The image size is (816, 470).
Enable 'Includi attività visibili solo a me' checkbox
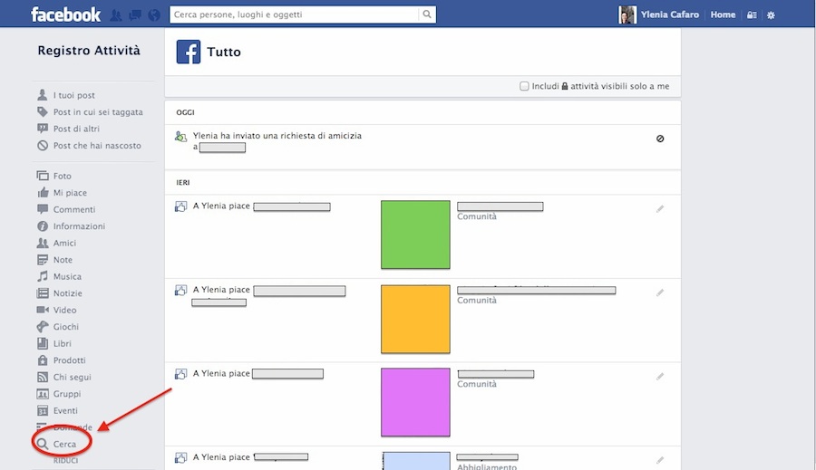click(x=524, y=86)
